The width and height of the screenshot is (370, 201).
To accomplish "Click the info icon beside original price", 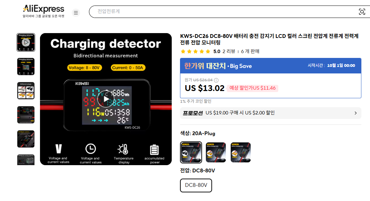I will [x=216, y=80].
